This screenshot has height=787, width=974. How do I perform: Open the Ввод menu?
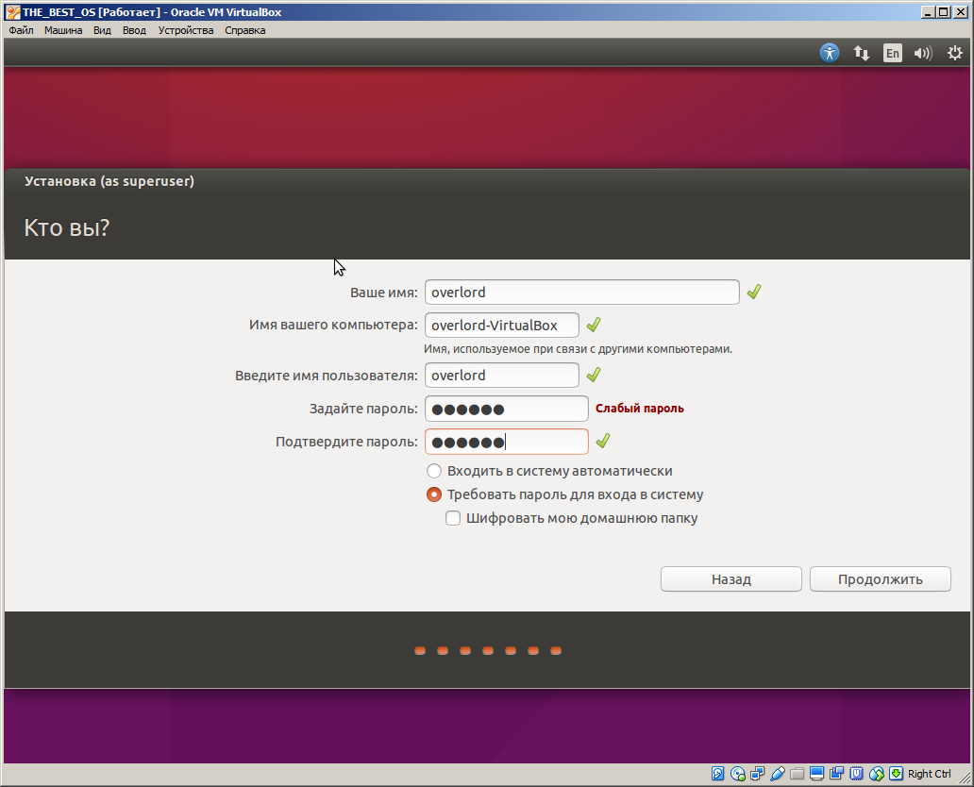pyautogui.click(x=134, y=30)
